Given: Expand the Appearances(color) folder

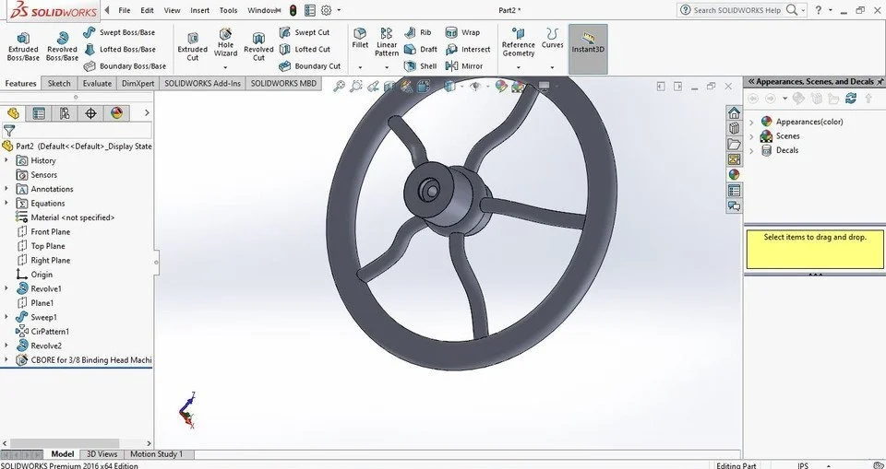Looking at the screenshot, I should pyautogui.click(x=751, y=122).
